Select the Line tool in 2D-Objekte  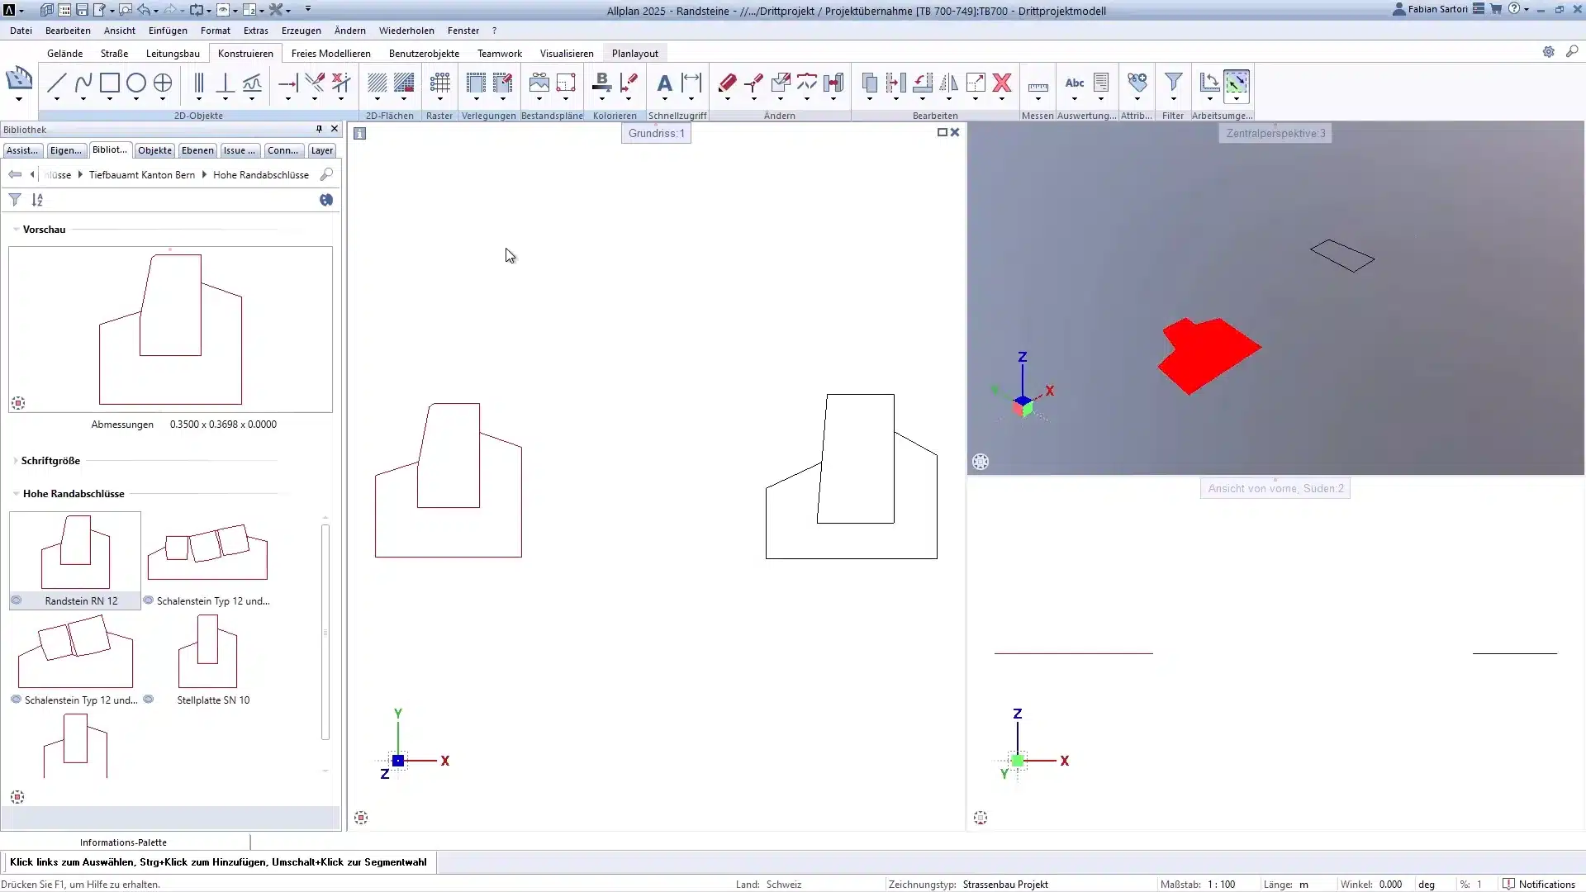coord(56,84)
